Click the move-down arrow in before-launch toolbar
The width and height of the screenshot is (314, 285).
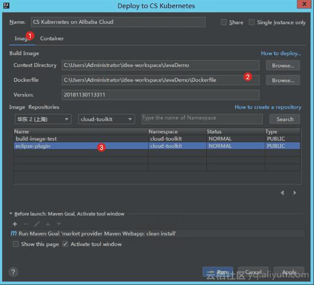tap(59, 224)
